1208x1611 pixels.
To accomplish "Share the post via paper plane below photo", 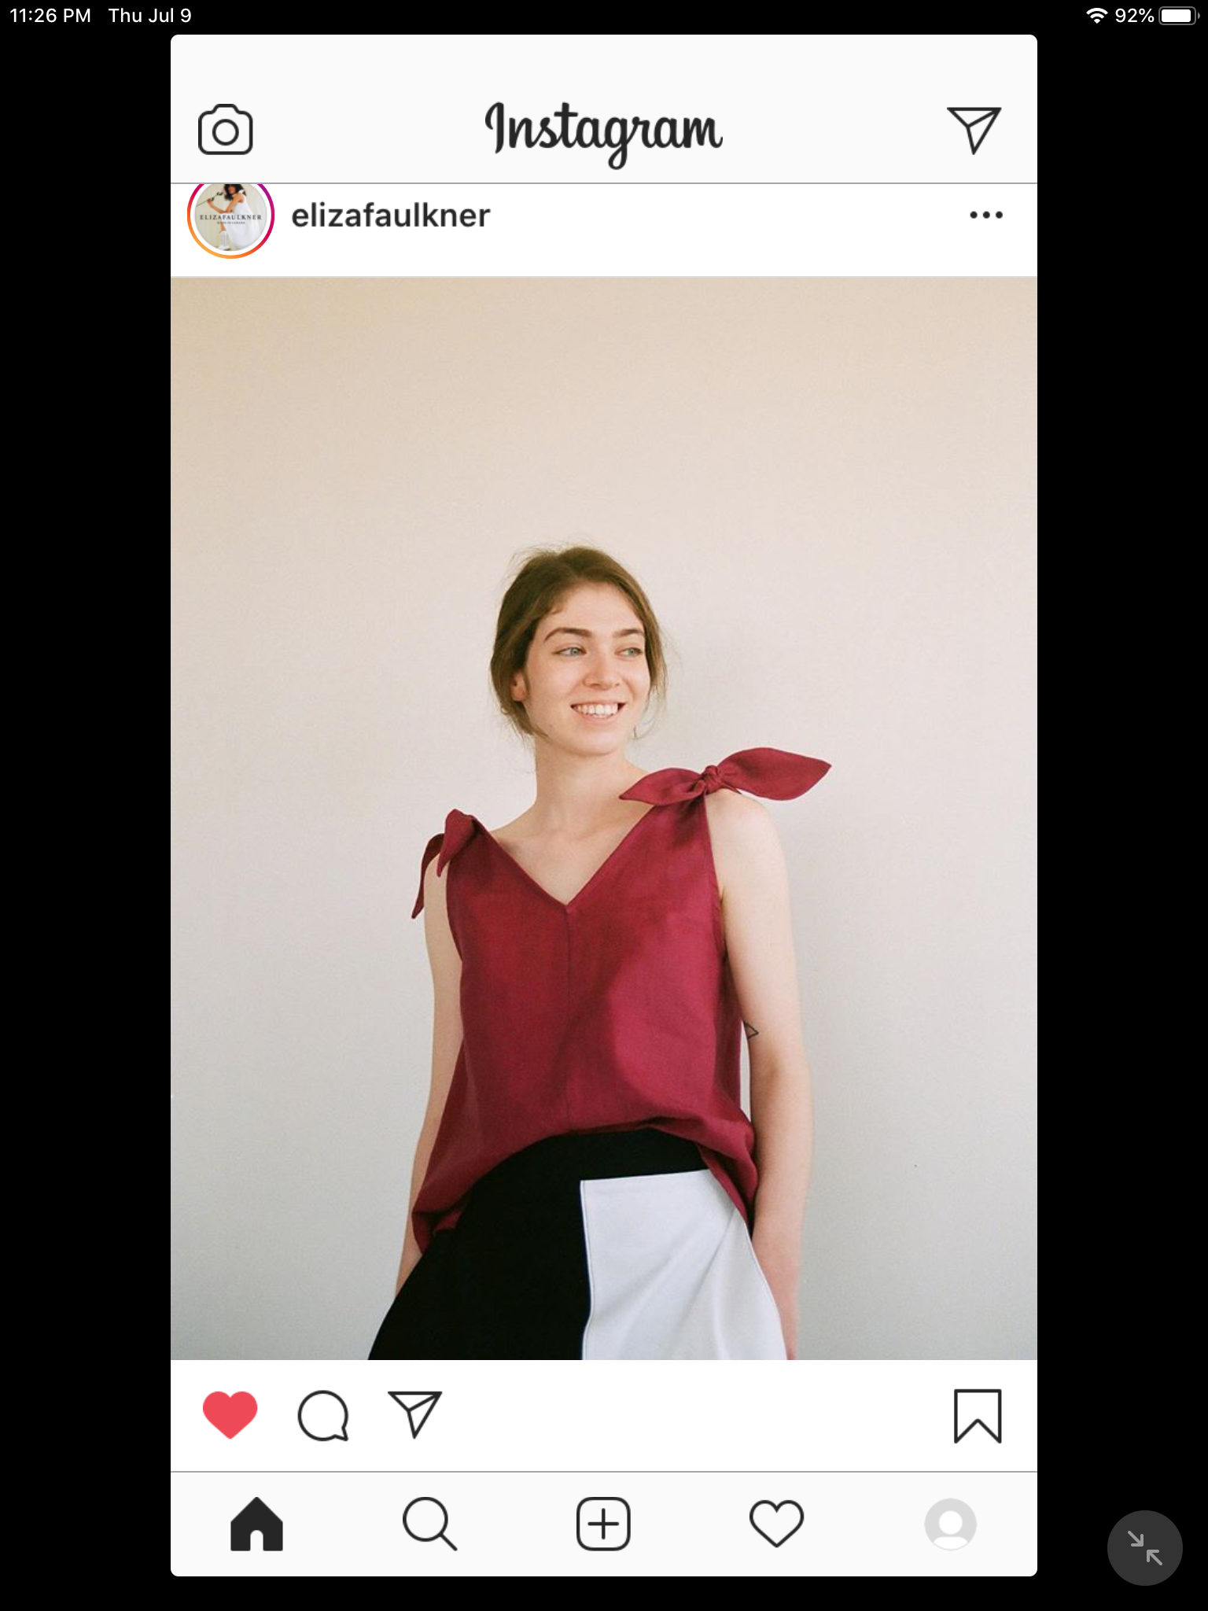I will pos(414,1414).
